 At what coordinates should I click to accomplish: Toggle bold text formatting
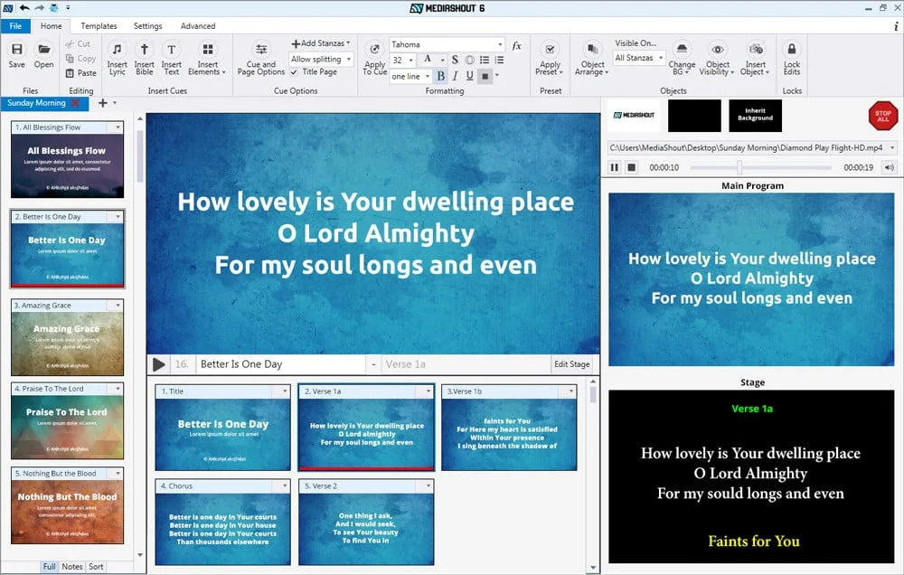pyautogui.click(x=440, y=77)
